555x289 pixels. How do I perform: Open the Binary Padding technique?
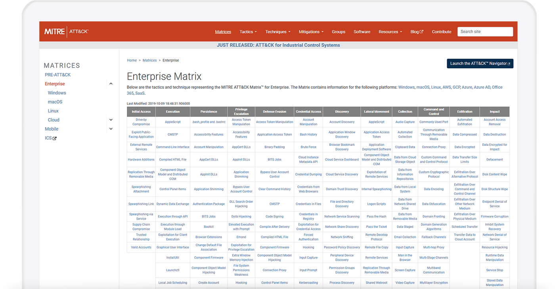pos(275,147)
